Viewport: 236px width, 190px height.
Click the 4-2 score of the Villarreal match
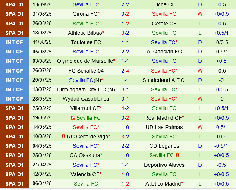125,108
